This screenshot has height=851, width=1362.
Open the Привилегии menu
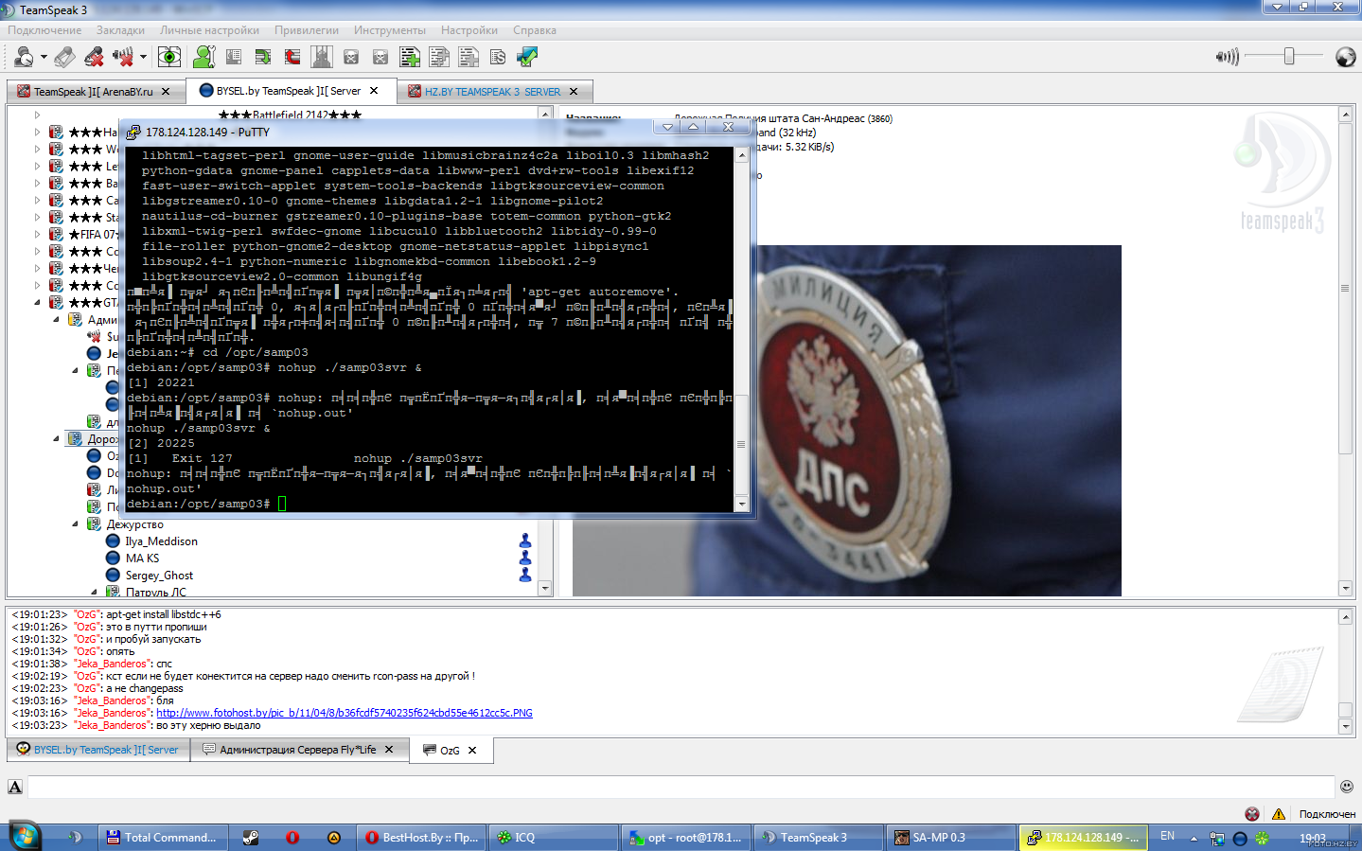[307, 30]
